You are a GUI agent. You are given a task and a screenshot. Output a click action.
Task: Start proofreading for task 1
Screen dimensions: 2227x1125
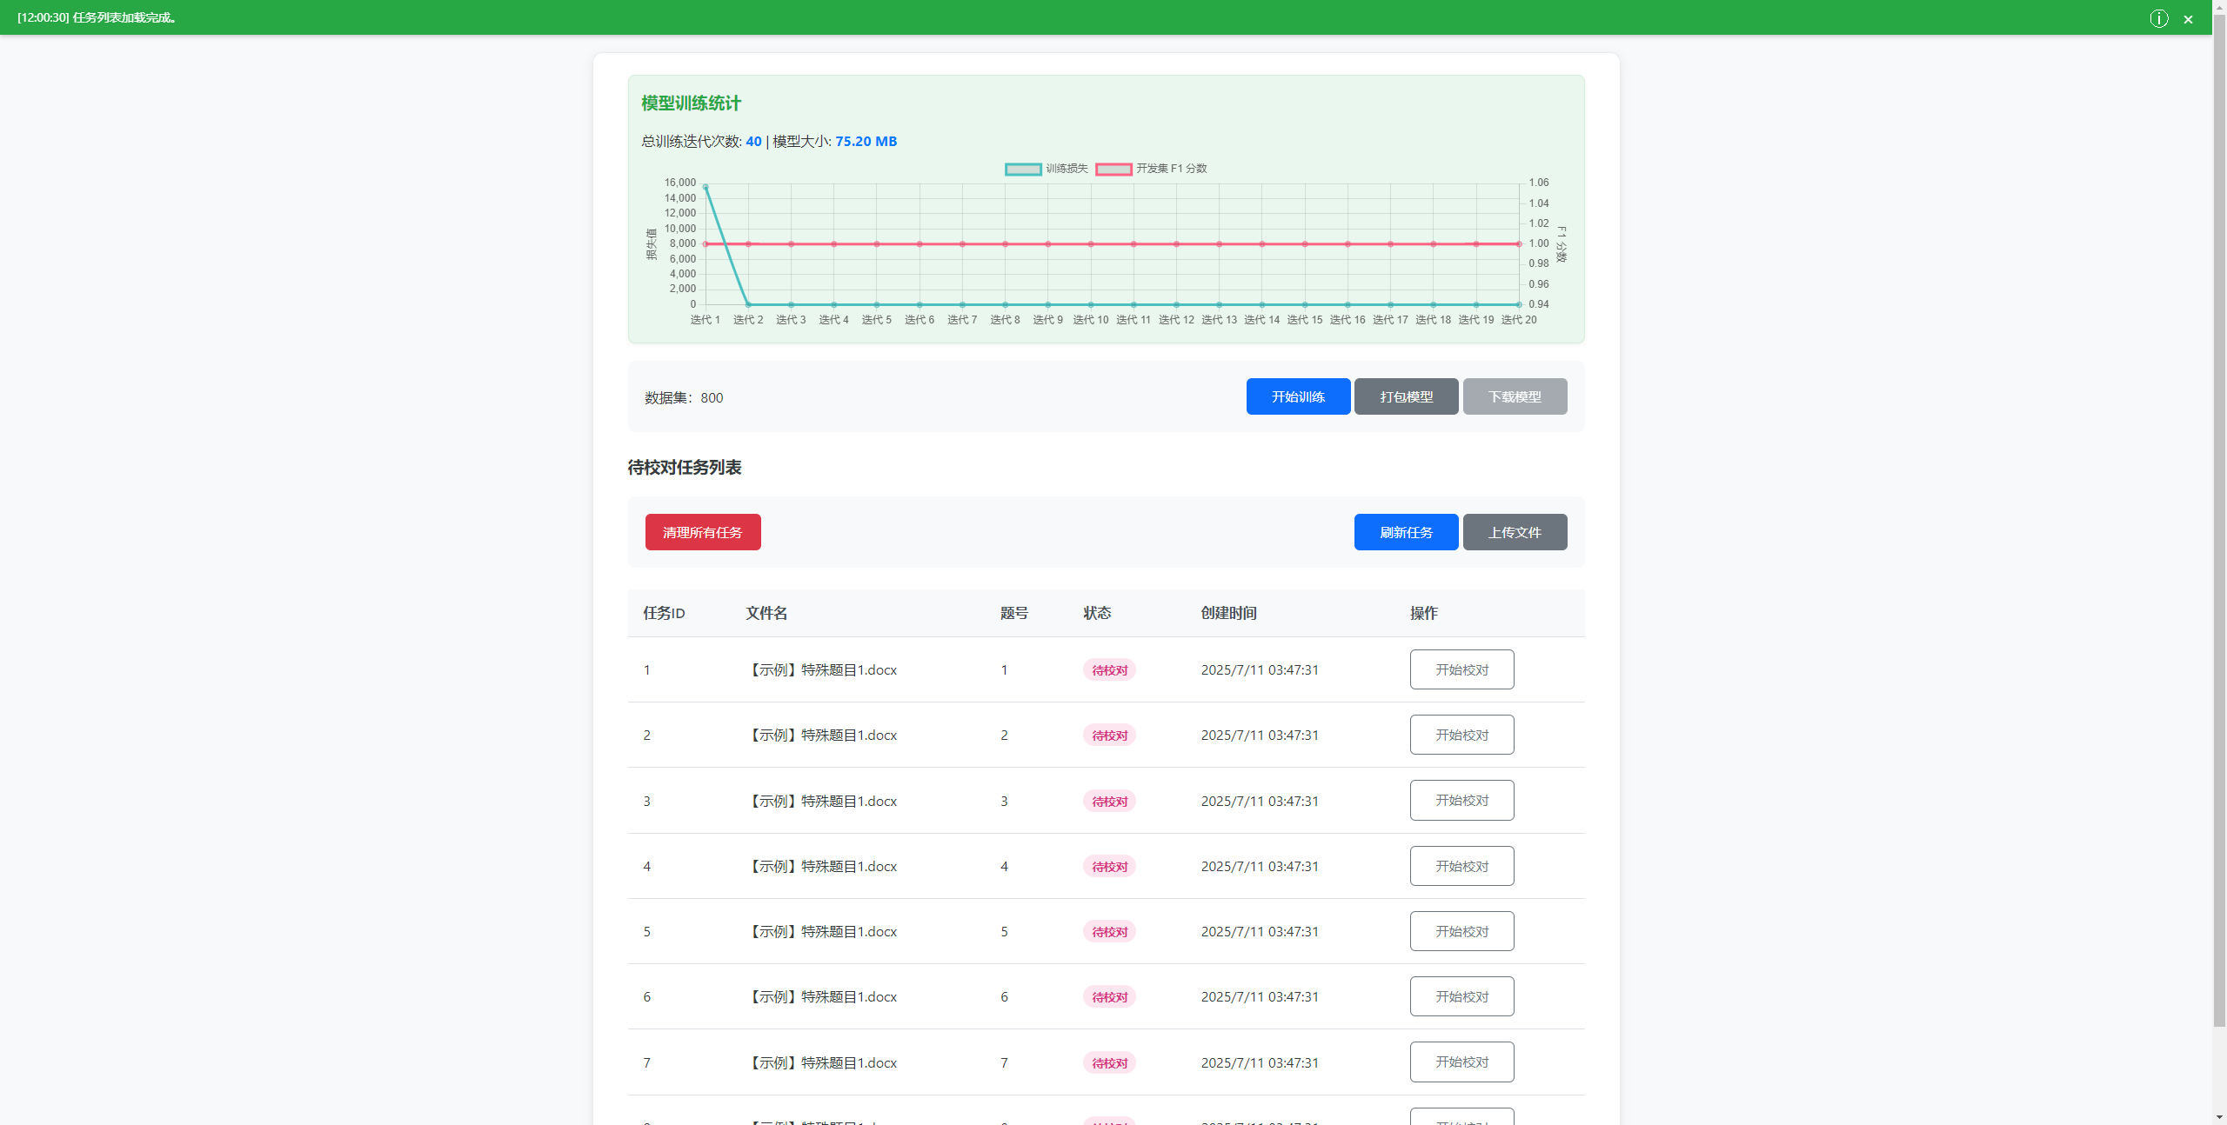(x=1461, y=669)
